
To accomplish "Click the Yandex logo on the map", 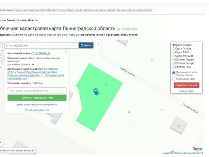I will (198, 149).
